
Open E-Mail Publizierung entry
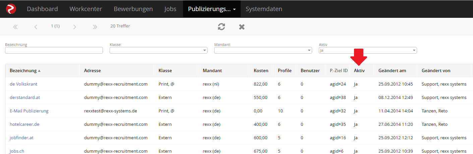[x=29, y=111]
